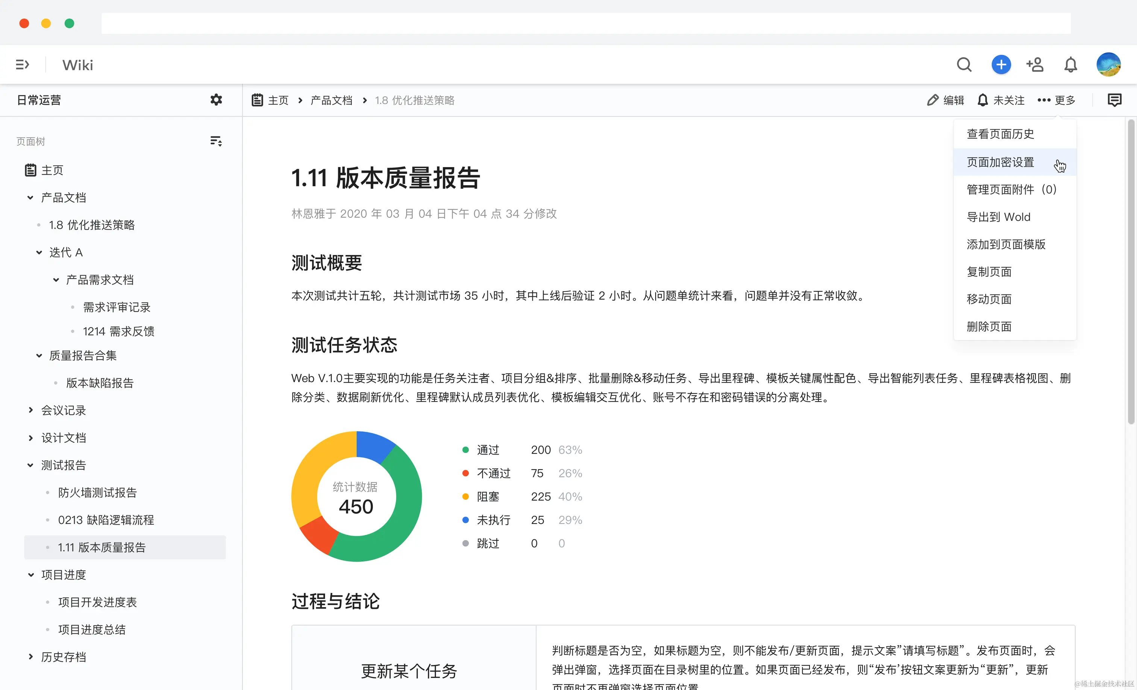Image resolution: width=1137 pixels, height=690 pixels.
Task: Click the blue plus create button
Action: coord(1001,65)
